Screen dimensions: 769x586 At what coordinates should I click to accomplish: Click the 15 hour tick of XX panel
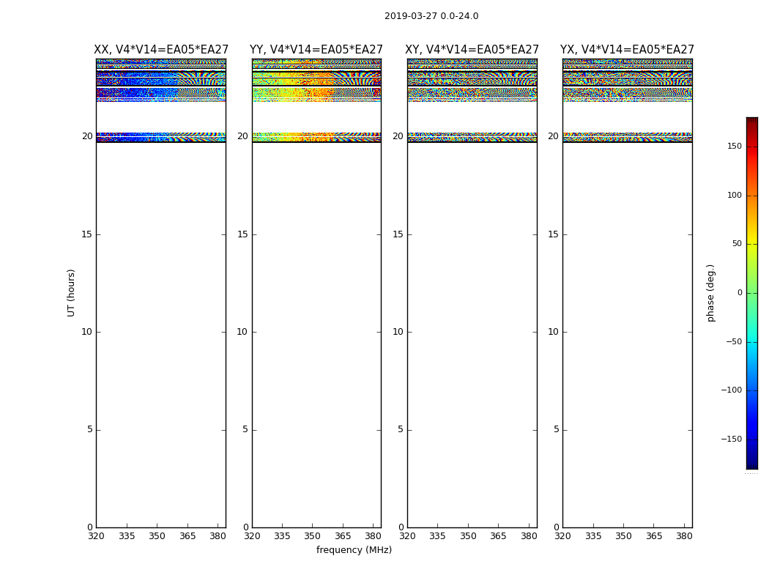coord(87,234)
